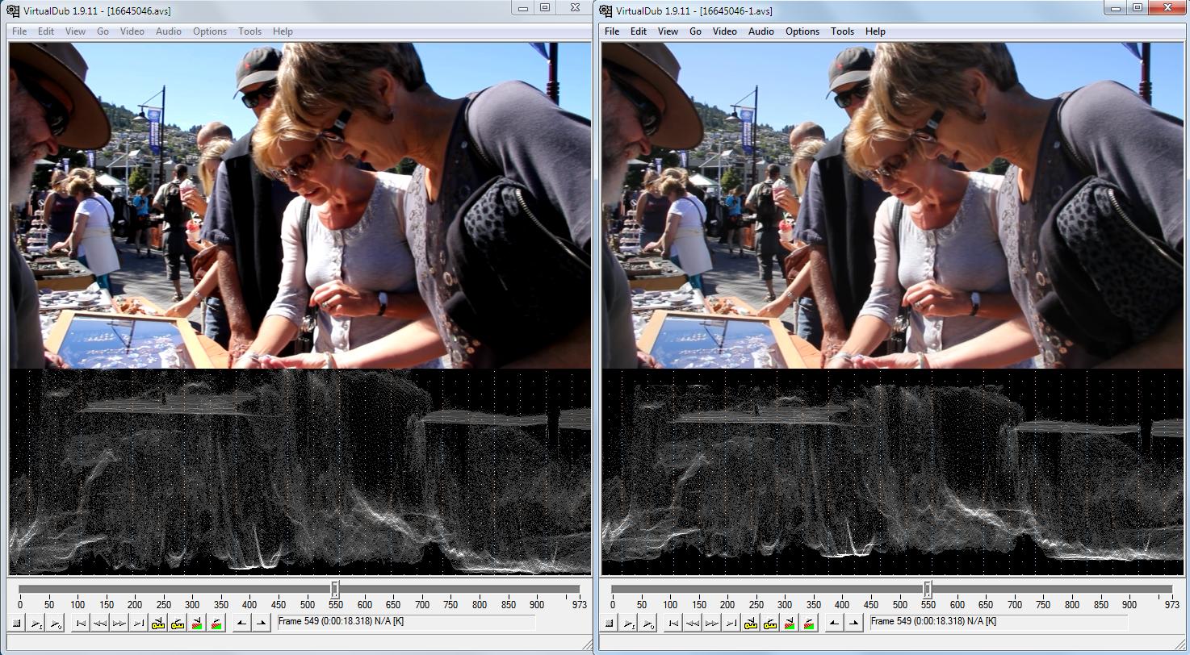Click the left window's video preview frame
This screenshot has width=1190, height=655.
[300, 206]
